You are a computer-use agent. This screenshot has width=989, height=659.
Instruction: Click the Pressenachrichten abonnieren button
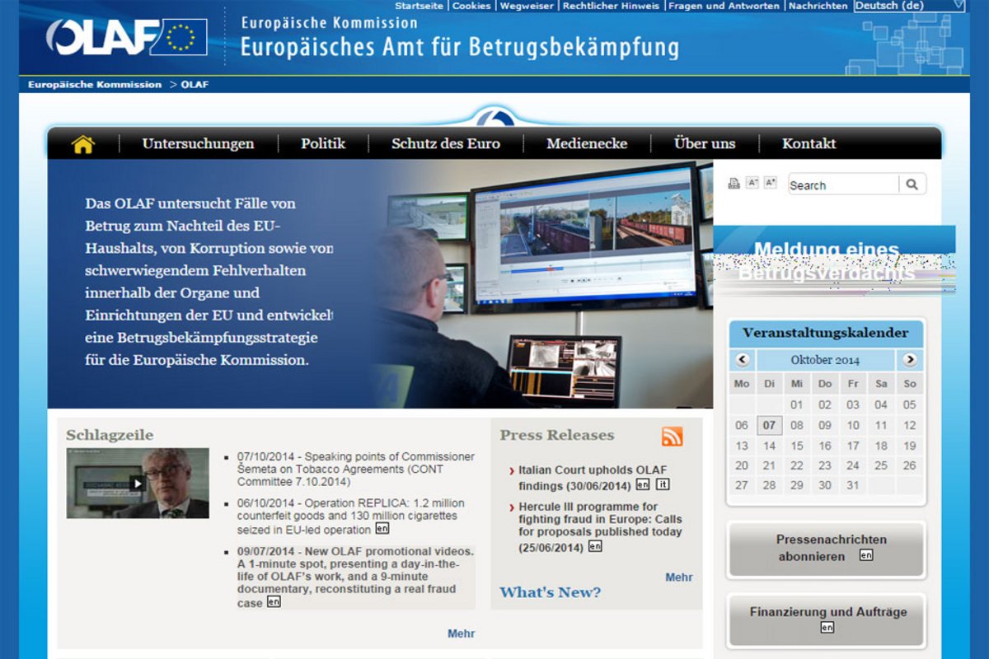[826, 548]
